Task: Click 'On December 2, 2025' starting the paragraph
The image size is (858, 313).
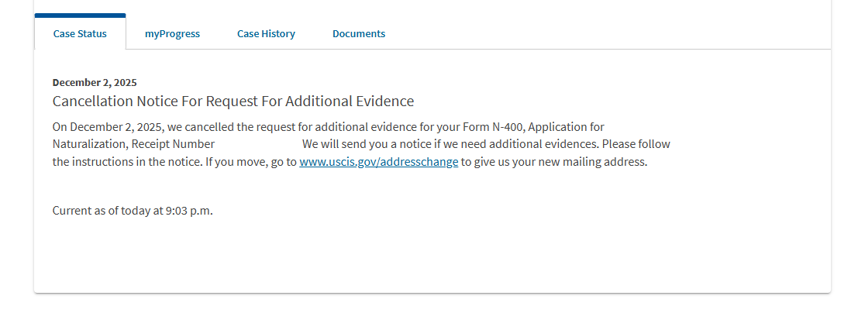Action: pos(108,126)
